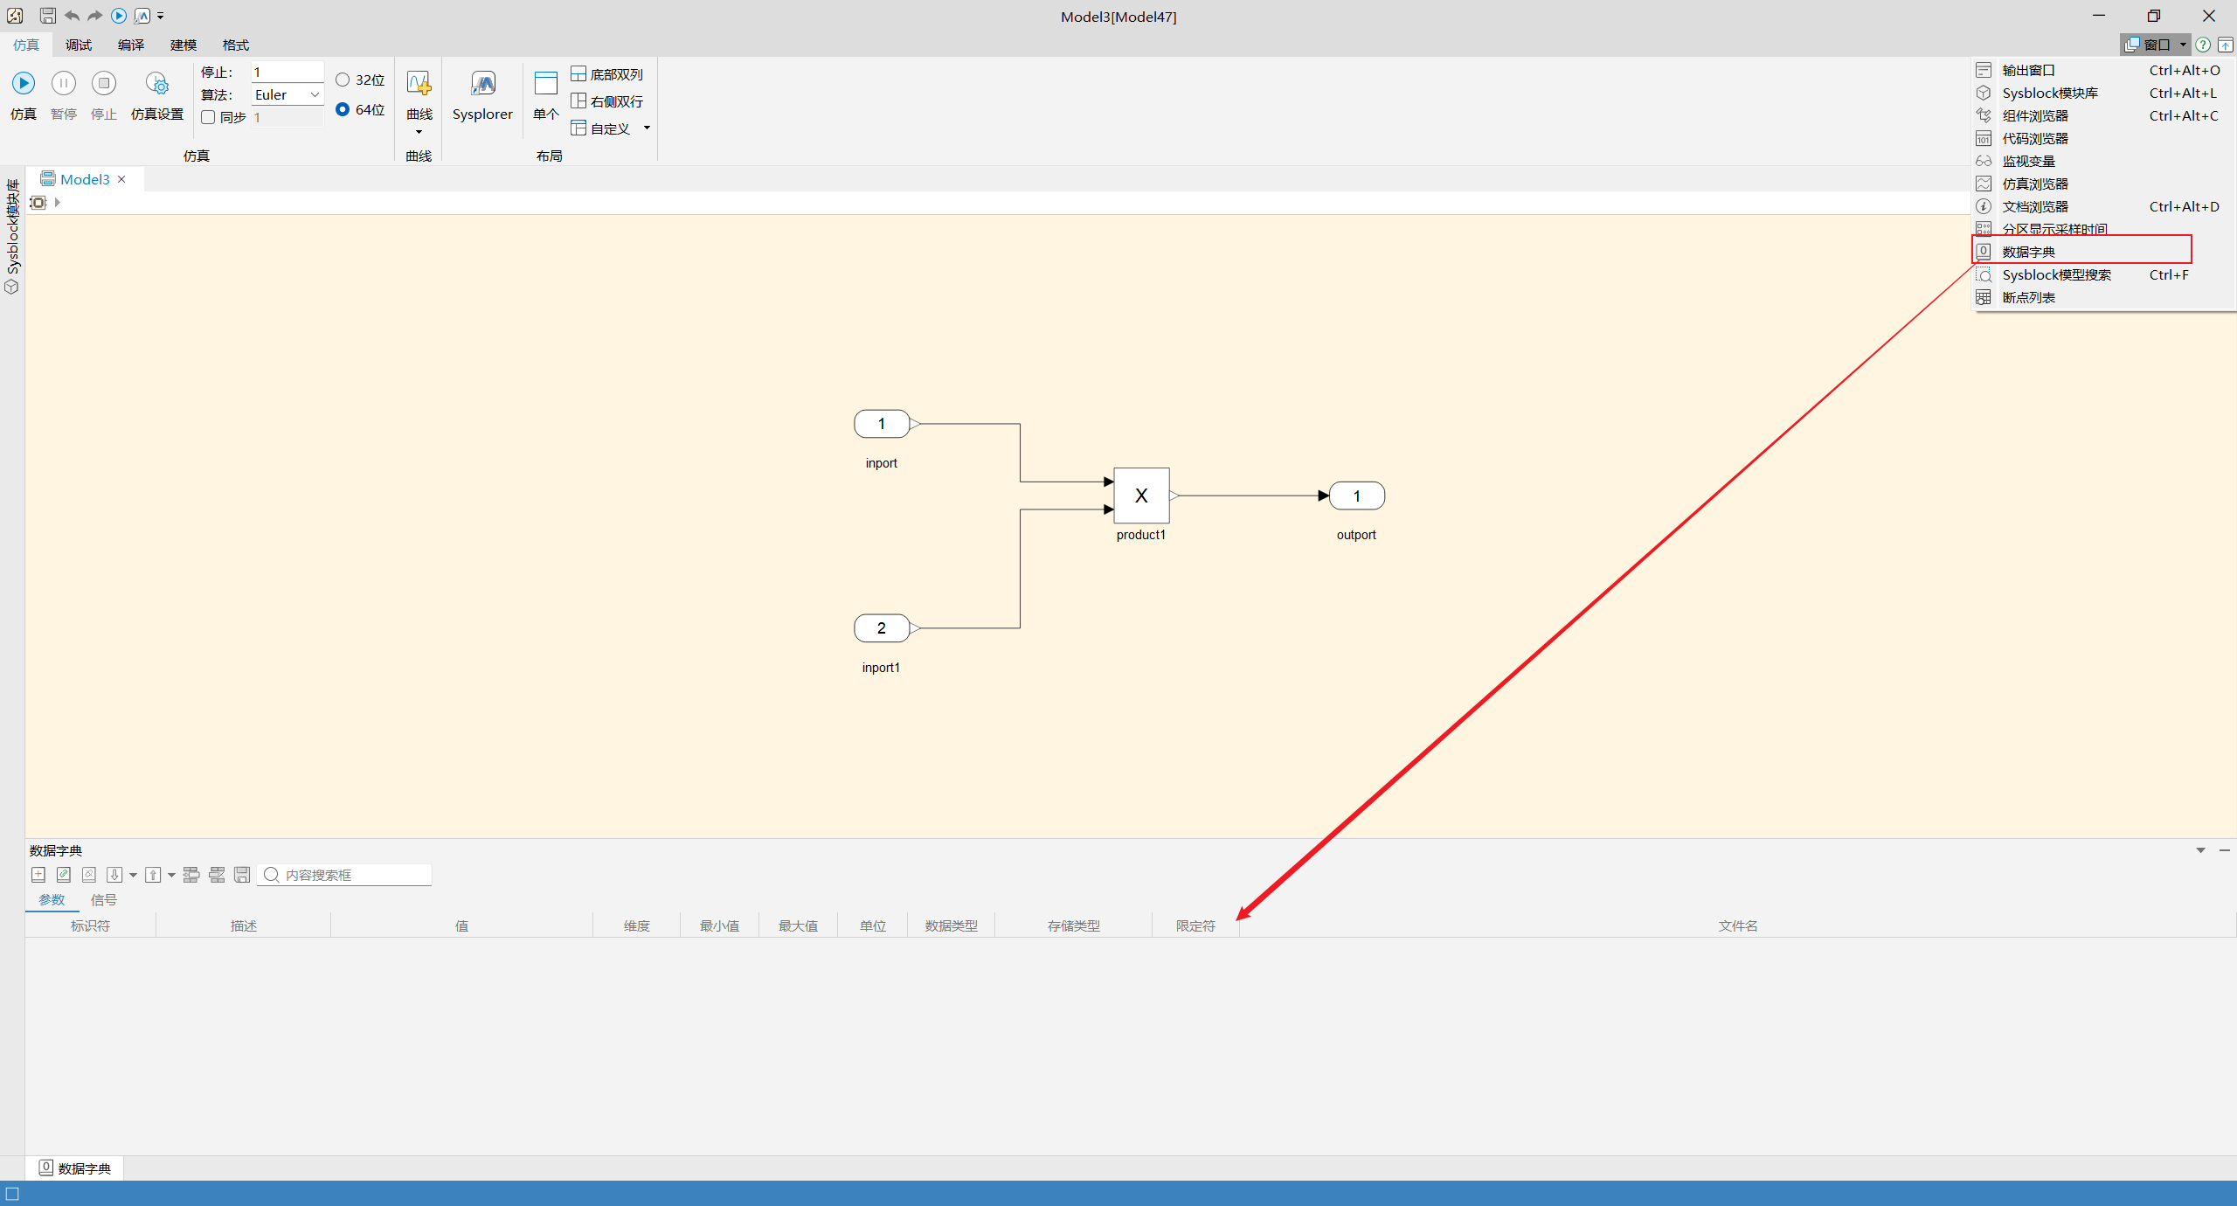2237x1206 pixels.
Task: Click the export up-arrow icon in dictionary toolbar
Action: coord(153,874)
